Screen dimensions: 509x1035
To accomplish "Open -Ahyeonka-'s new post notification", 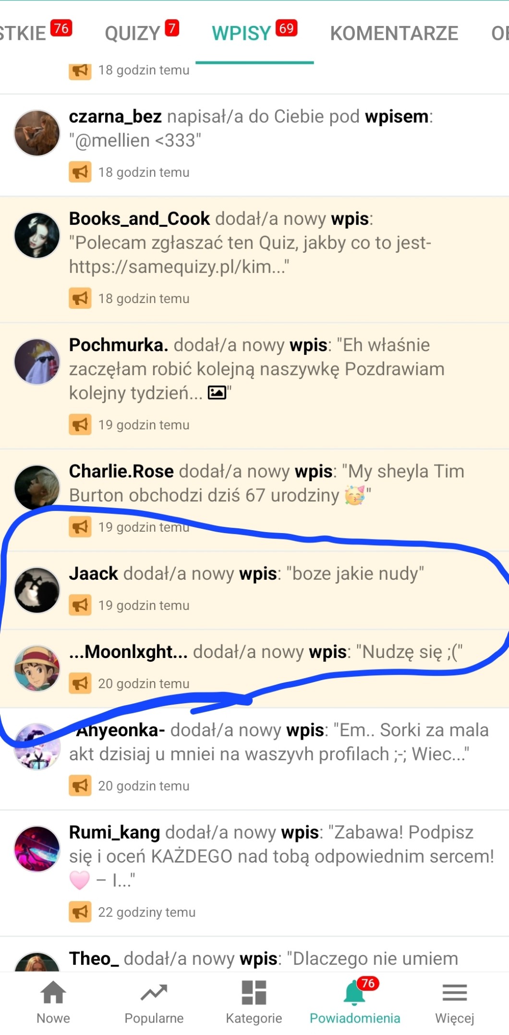I will click(254, 759).
